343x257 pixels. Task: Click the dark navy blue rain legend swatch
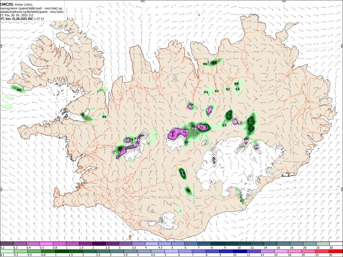pos(239,251)
